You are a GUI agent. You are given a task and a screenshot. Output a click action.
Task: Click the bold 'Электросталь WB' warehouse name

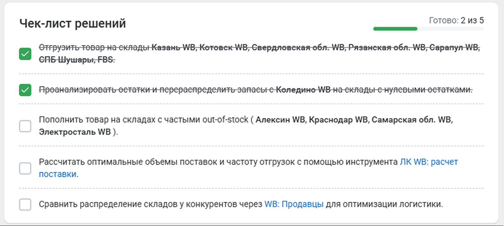[x=75, y=132]
